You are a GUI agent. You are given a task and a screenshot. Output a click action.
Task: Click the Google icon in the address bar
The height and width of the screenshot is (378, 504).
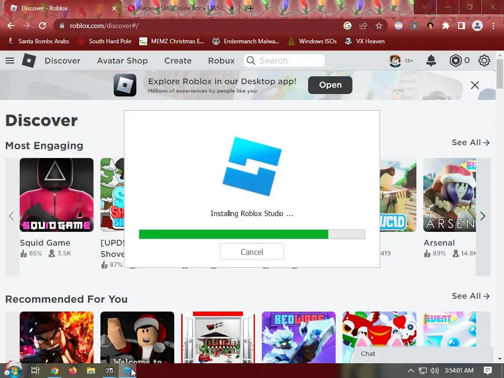(x=347, y=26)
